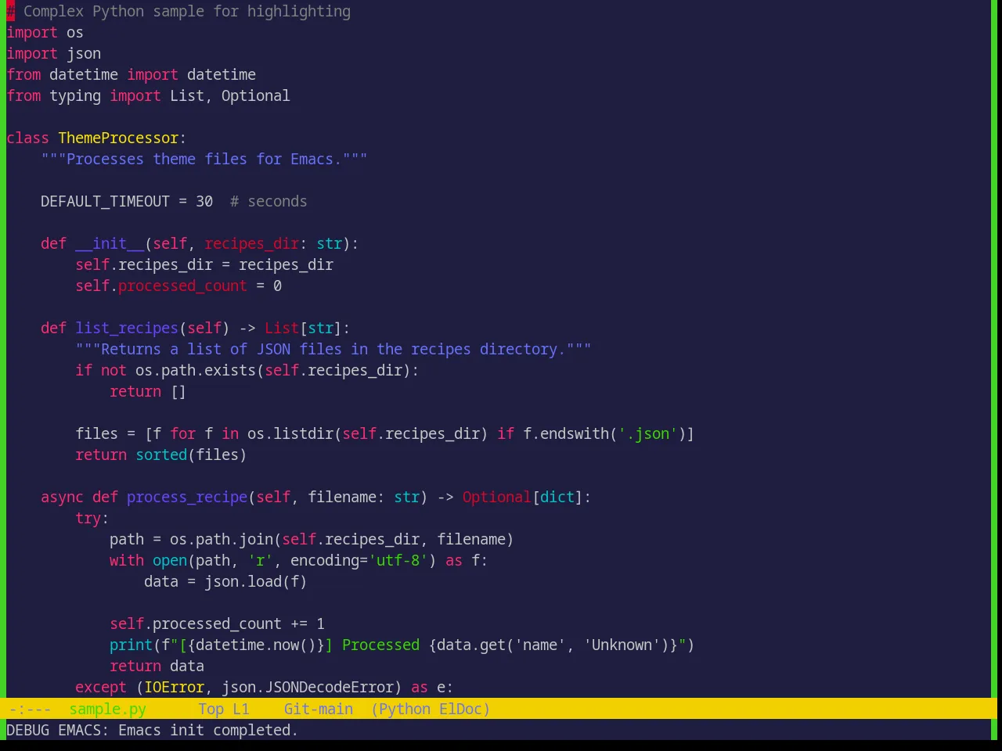Image resolution: width=1002 pixels, height=751 pixels.
Task: Click the 'print' function call
Action: point(131,645)
